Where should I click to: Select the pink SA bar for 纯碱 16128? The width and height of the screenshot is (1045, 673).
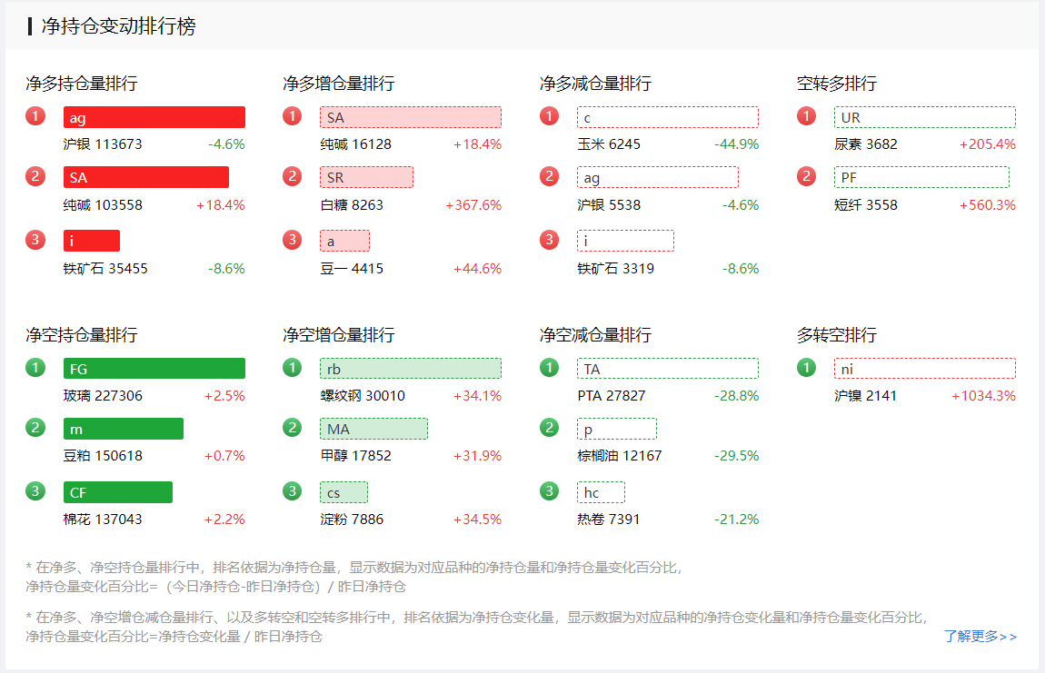coord(410,117)
